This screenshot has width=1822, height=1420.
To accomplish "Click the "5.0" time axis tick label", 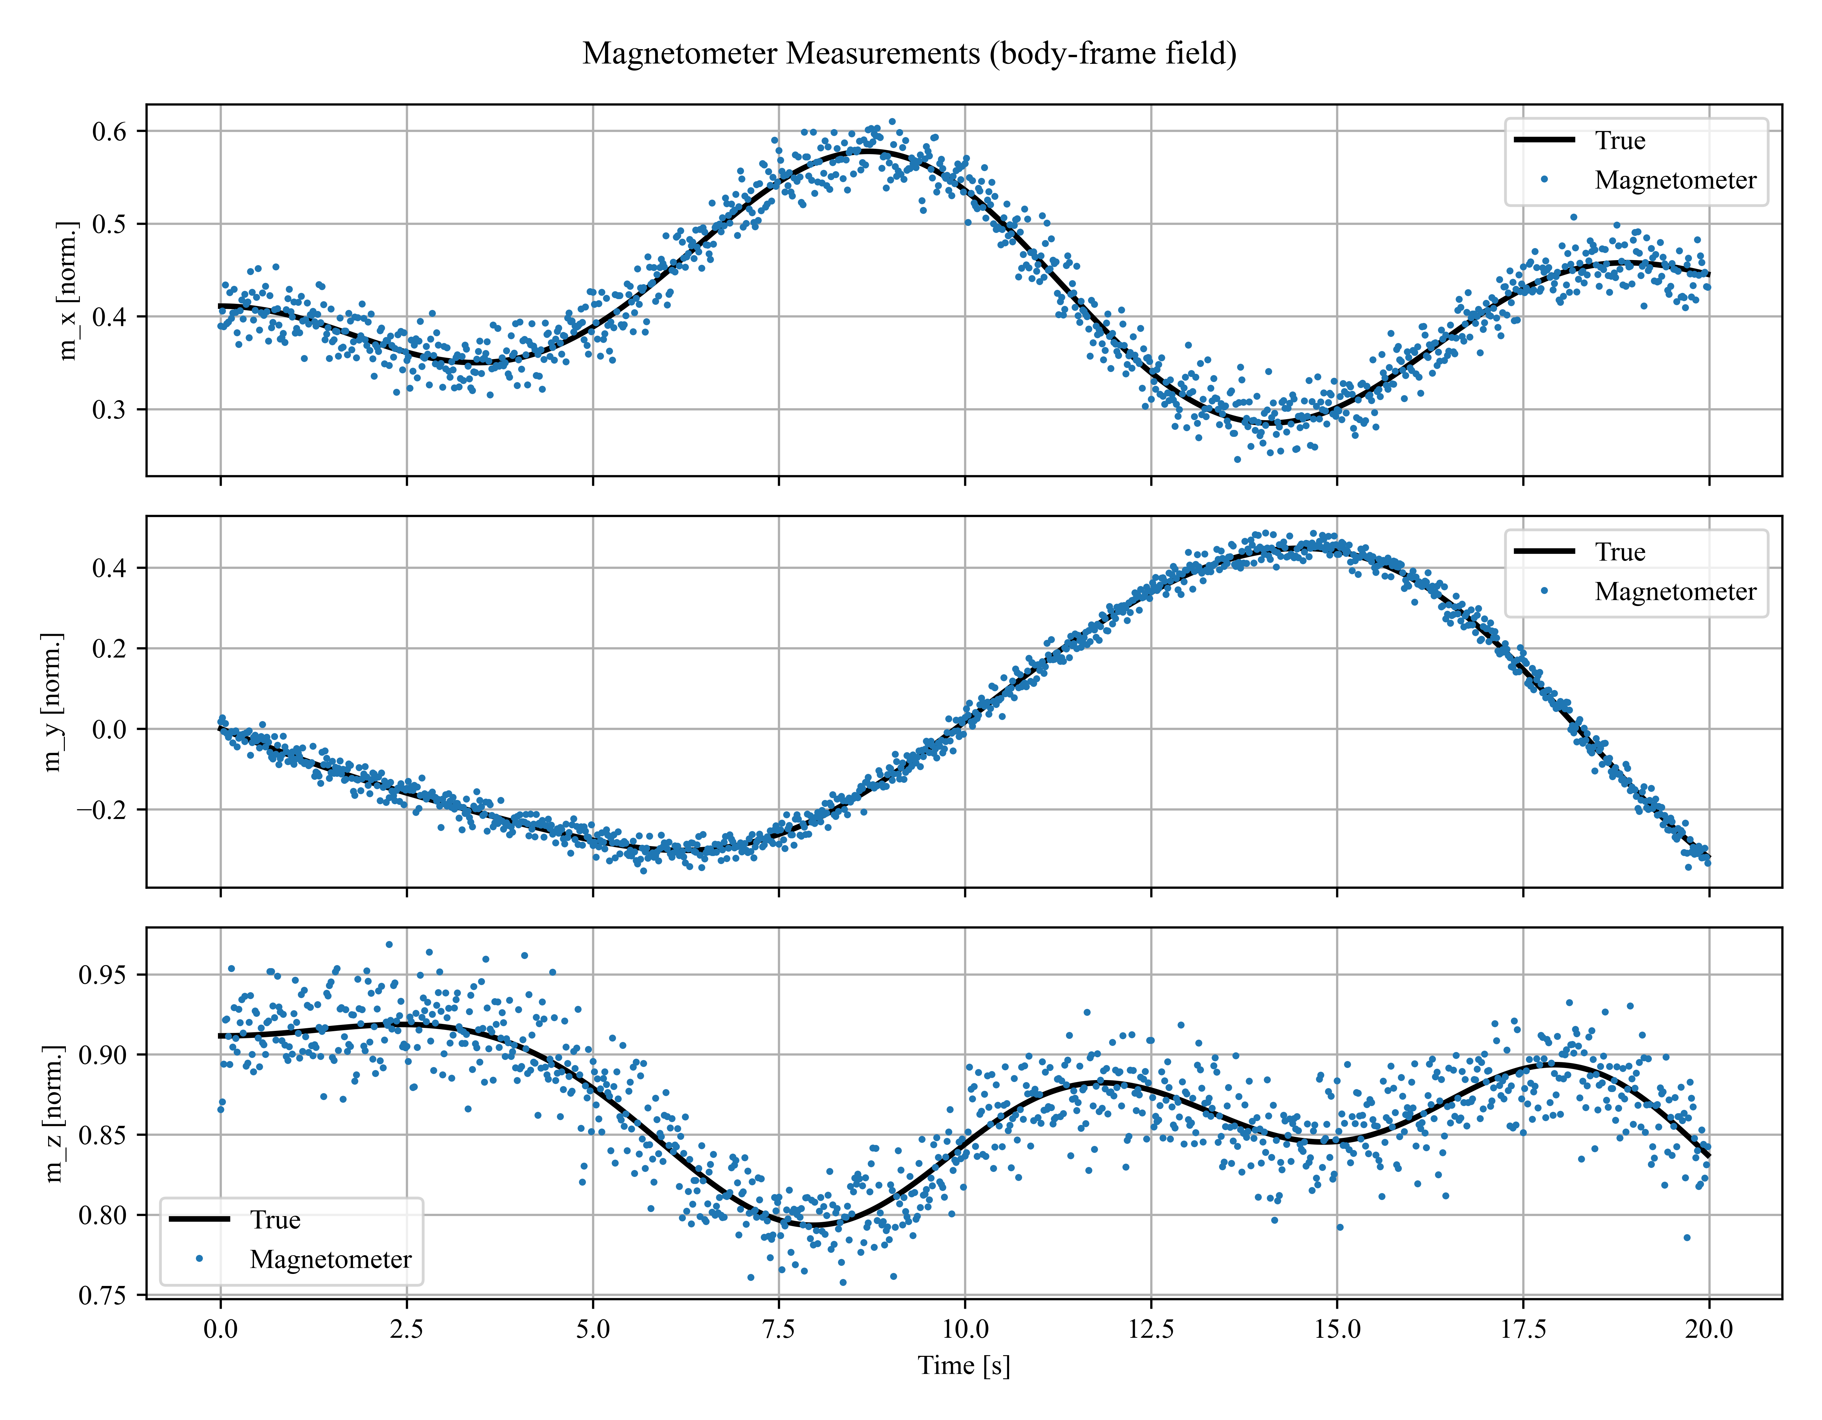I will point(593,1329).
